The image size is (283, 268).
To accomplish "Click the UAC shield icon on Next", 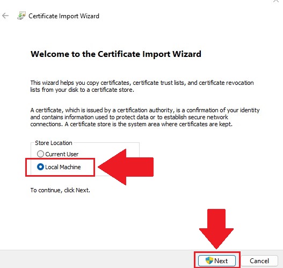I will [x=209, y=260].
